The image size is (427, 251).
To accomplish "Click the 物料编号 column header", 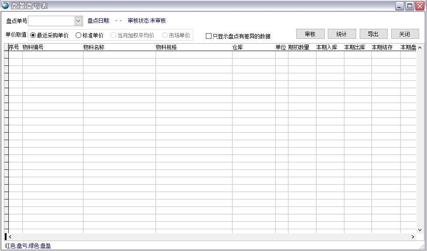I will coord(52,48).
